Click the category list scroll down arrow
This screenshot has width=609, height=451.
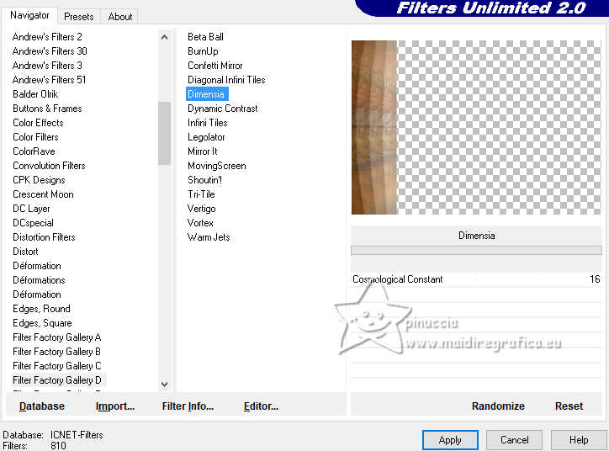(164, 385)
